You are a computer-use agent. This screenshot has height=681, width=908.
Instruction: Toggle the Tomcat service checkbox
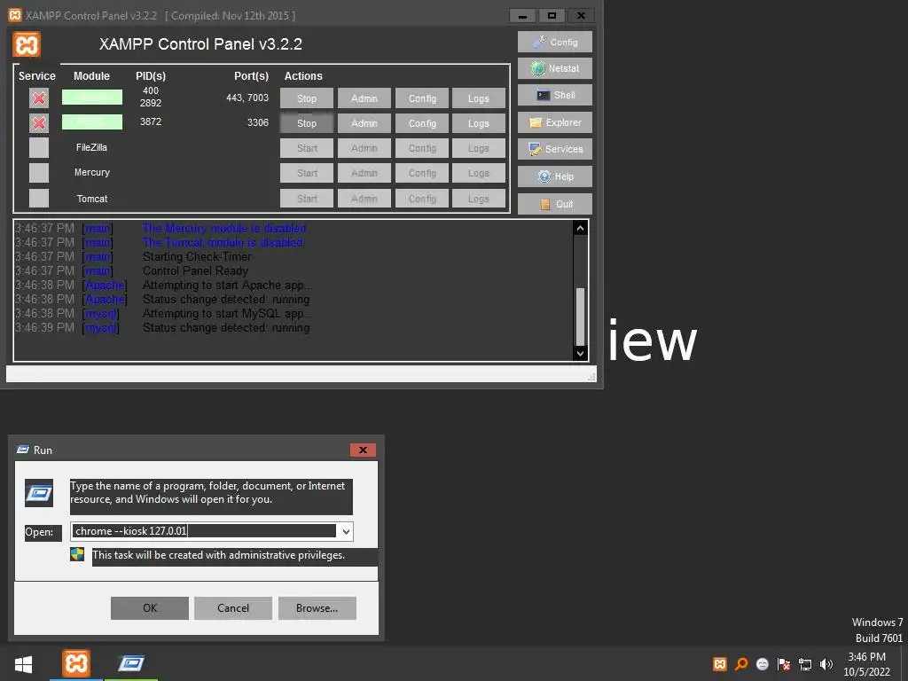coord(39,198)
